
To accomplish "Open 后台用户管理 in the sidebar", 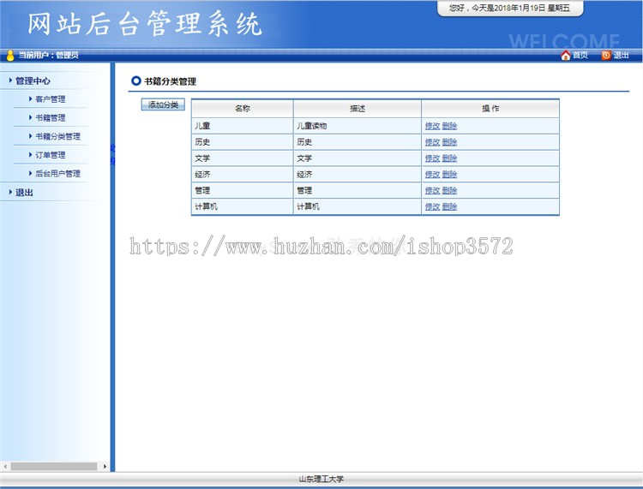I will tap(57, 174).
